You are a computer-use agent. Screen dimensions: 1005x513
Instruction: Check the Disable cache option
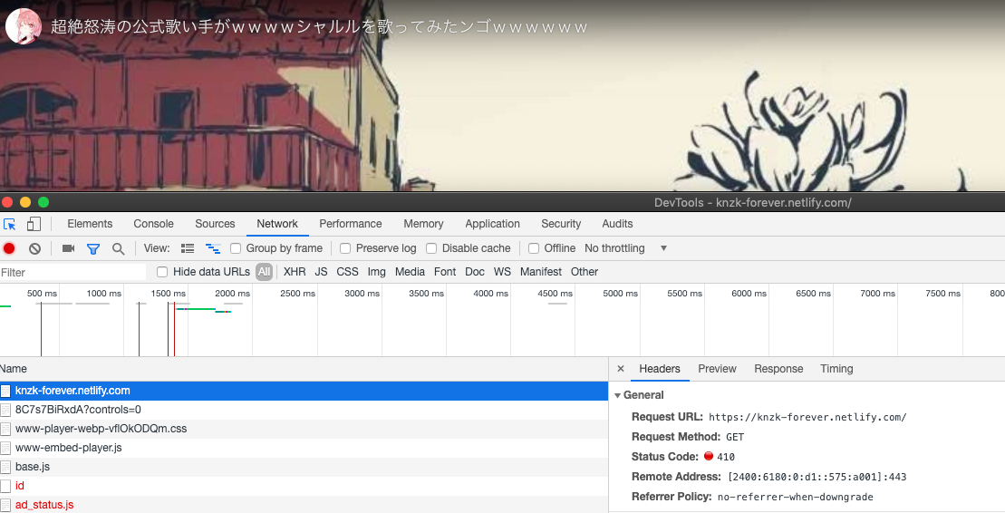click(x=431, y=248)
